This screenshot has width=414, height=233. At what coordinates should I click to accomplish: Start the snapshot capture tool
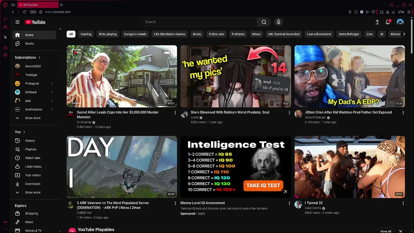(356, 12)
